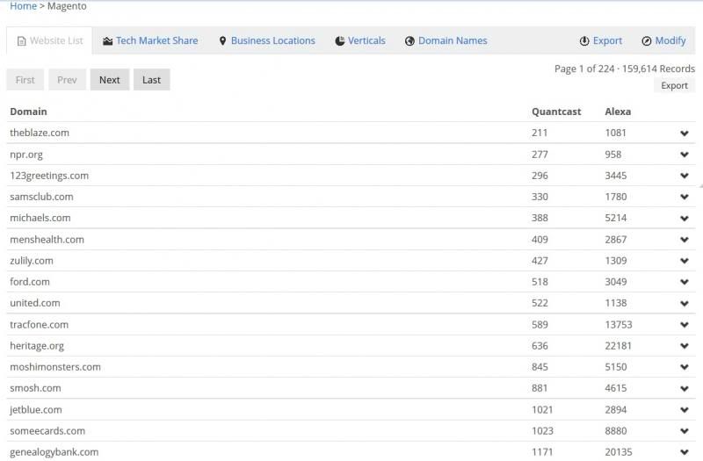Screen dimensions: 703x461
Task: Click the Quantcast column header
Action: click(556, 112)
